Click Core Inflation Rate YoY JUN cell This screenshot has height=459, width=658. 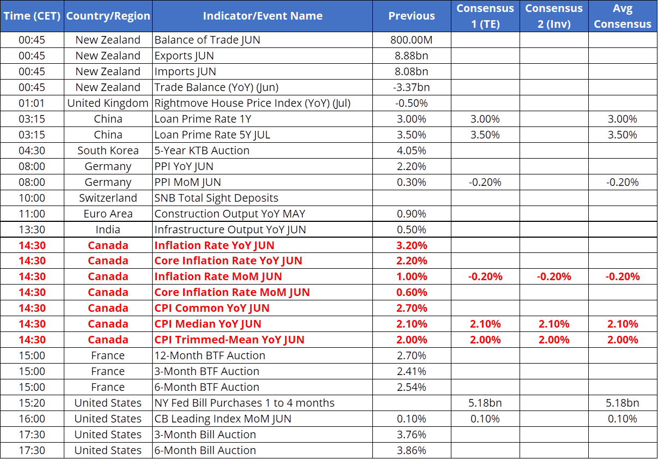pyautogui.click(x=263, y=261)
